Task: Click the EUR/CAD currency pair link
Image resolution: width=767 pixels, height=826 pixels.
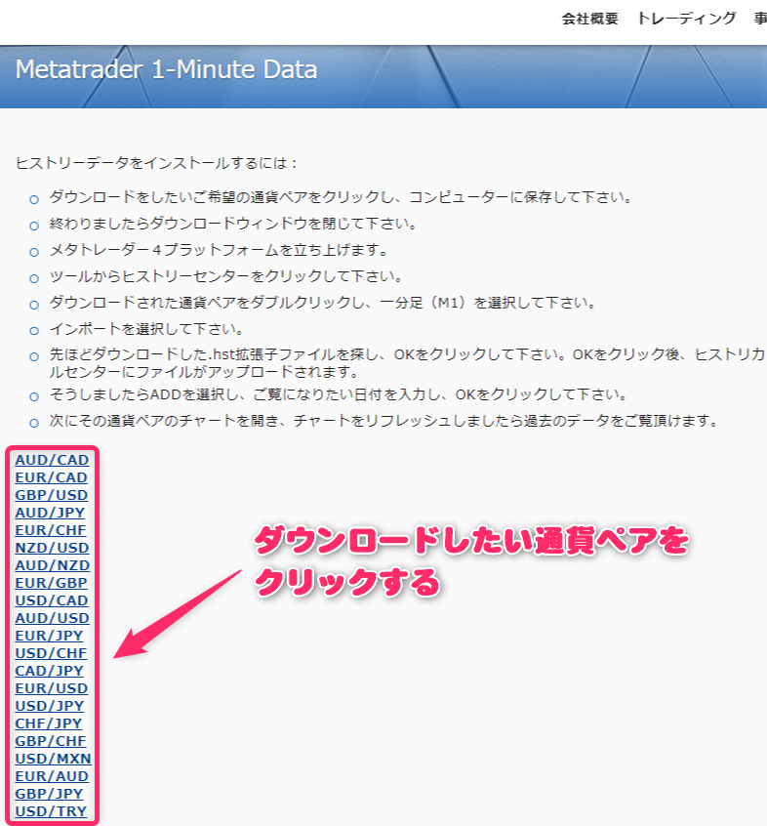Action: [51, 477]
